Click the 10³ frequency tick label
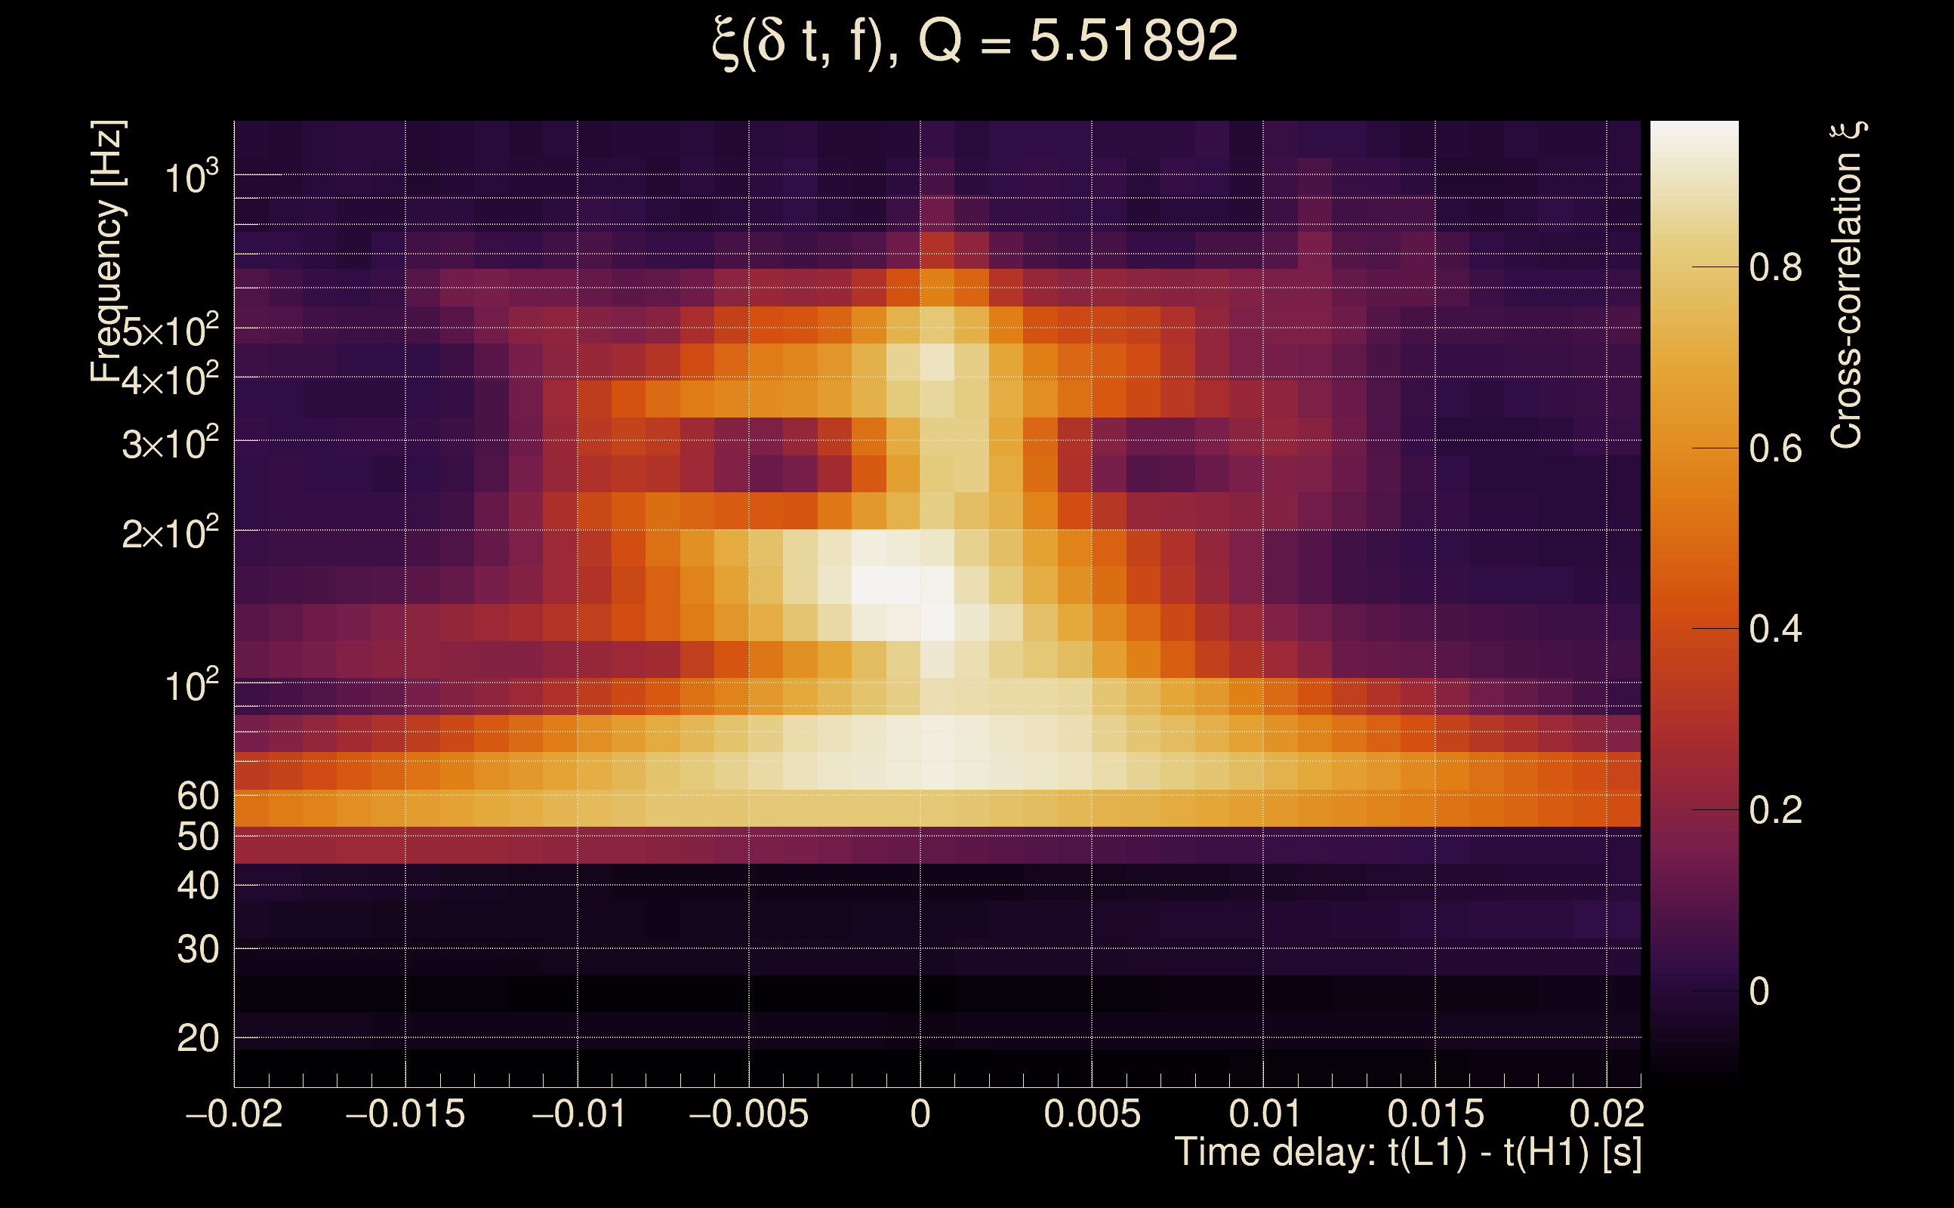 [192, 177]
